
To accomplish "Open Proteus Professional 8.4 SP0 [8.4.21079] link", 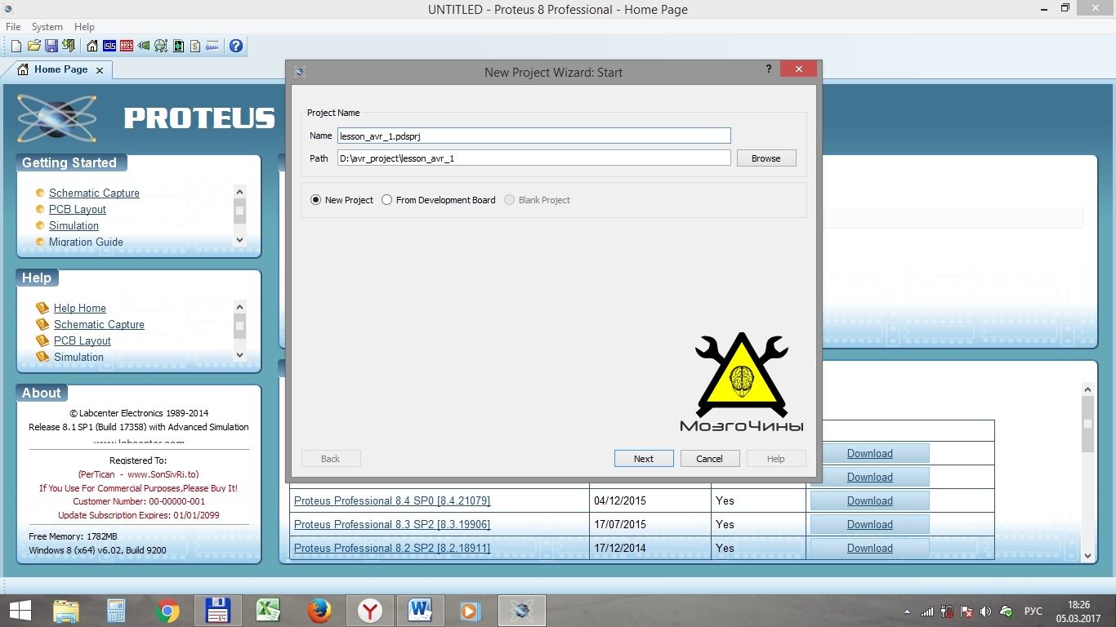I will (x=392, y=500).
